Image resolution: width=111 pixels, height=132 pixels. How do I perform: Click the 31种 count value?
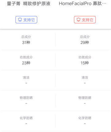point(26,42)
